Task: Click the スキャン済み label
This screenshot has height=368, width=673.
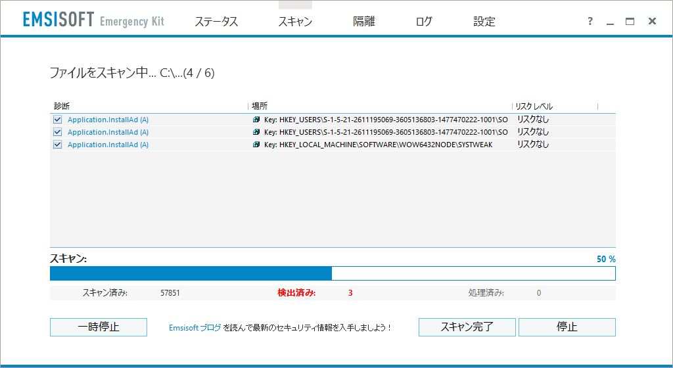Action: (105, 293)
